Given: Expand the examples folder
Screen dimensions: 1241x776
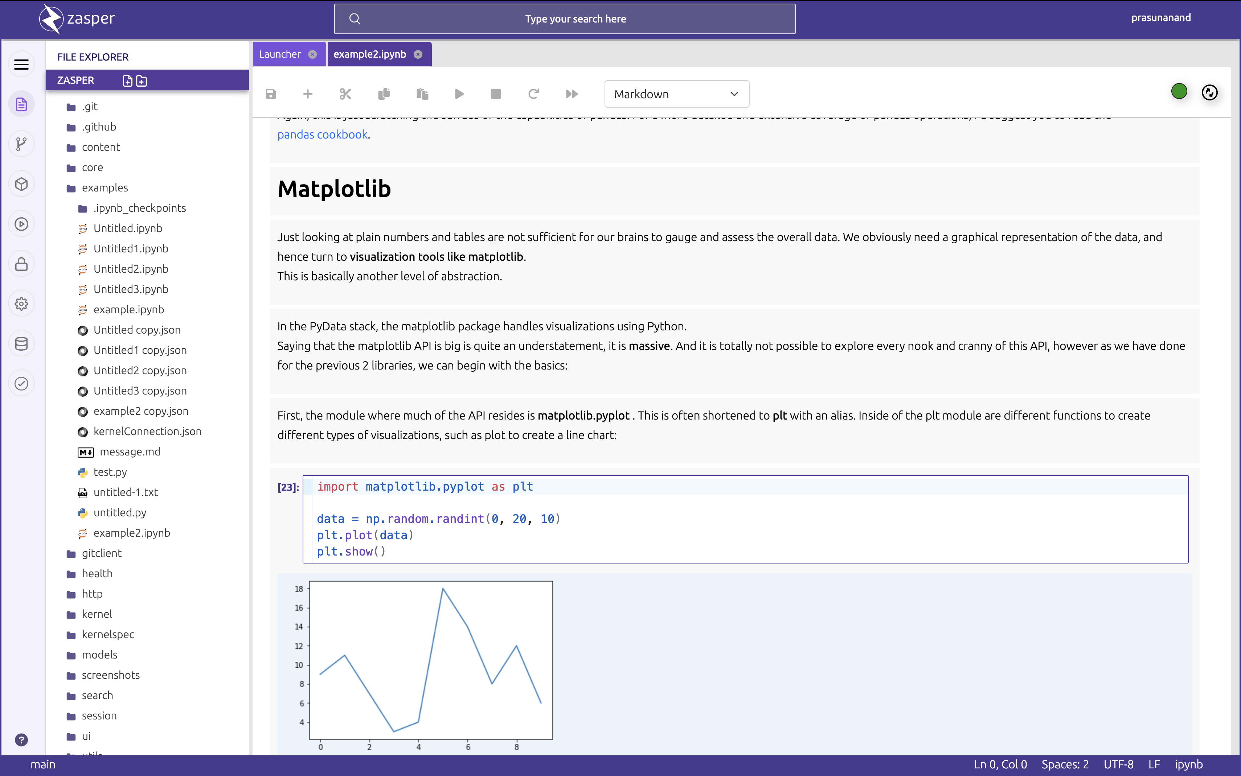Looking at the screenshot, I should point(105,188).
